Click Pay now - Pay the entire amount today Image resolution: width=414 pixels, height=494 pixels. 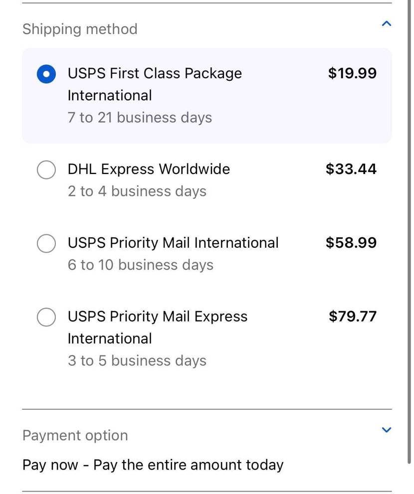click(153, 465)
